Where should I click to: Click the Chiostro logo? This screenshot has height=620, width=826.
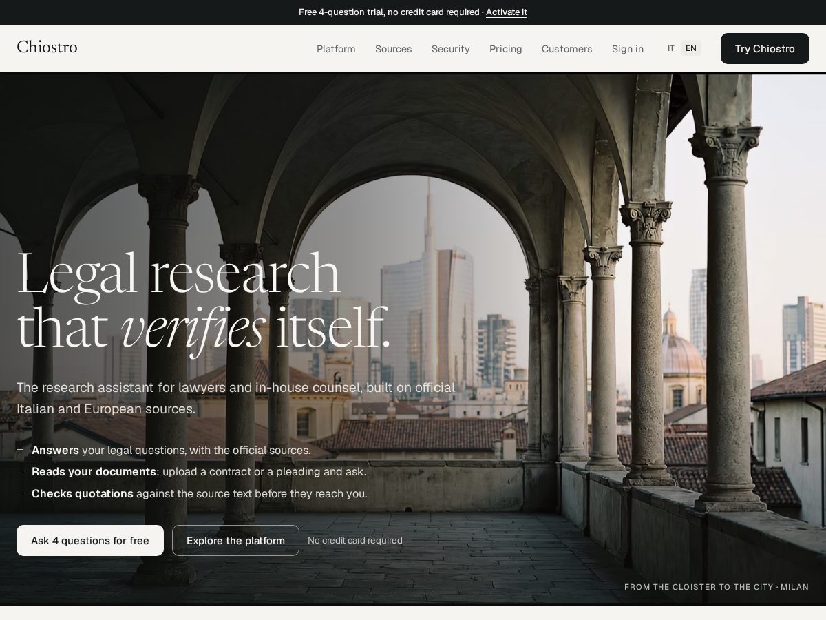coord(47,48)
